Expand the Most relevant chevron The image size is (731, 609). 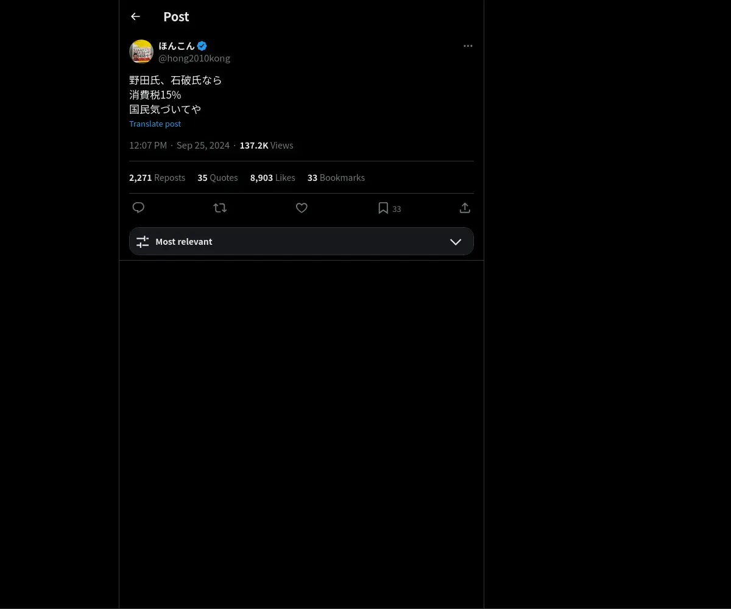coord(456,242)
